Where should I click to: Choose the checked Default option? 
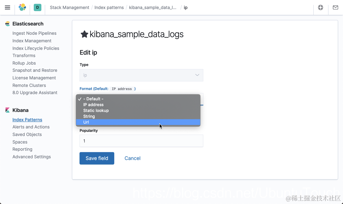138,99
